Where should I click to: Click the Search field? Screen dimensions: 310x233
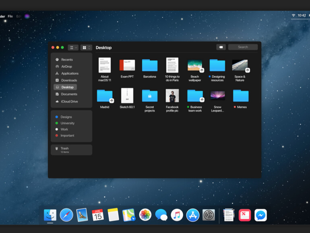243,47
